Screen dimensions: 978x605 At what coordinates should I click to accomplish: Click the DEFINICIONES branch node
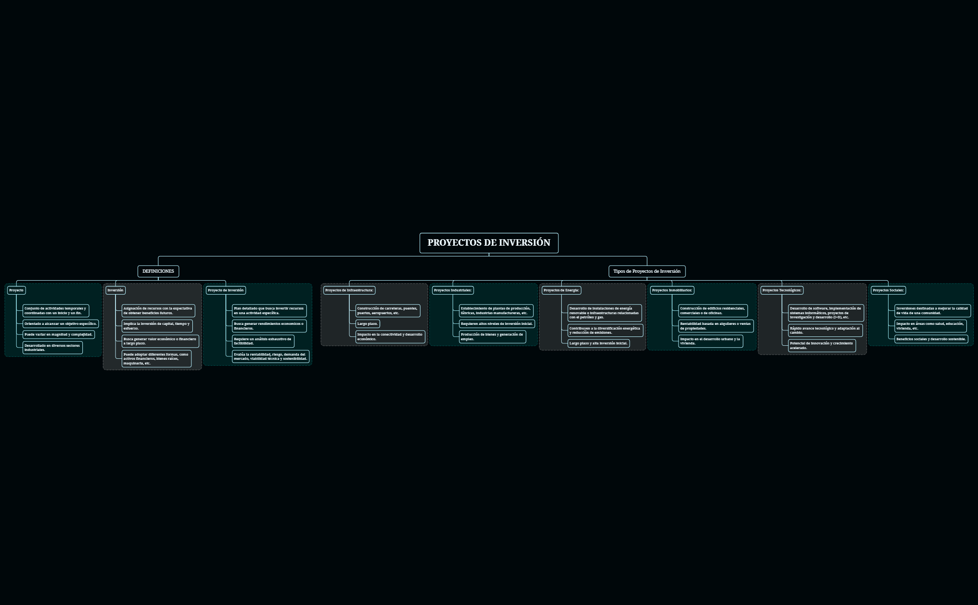coord(158,271)
